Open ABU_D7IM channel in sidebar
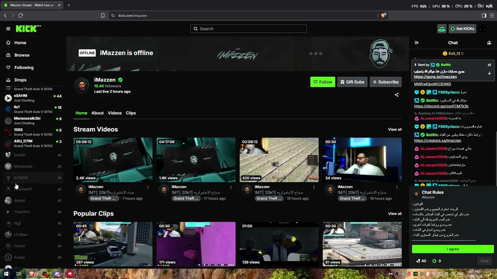This screenshot has width=497, height=279. coord(33,143)
